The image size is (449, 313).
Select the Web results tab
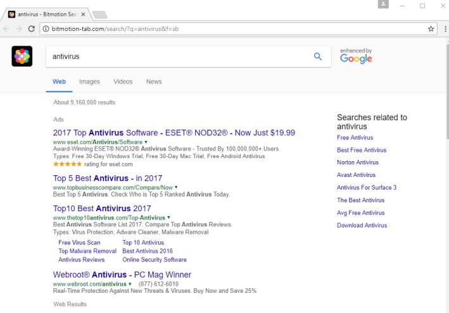click(60, 82)
